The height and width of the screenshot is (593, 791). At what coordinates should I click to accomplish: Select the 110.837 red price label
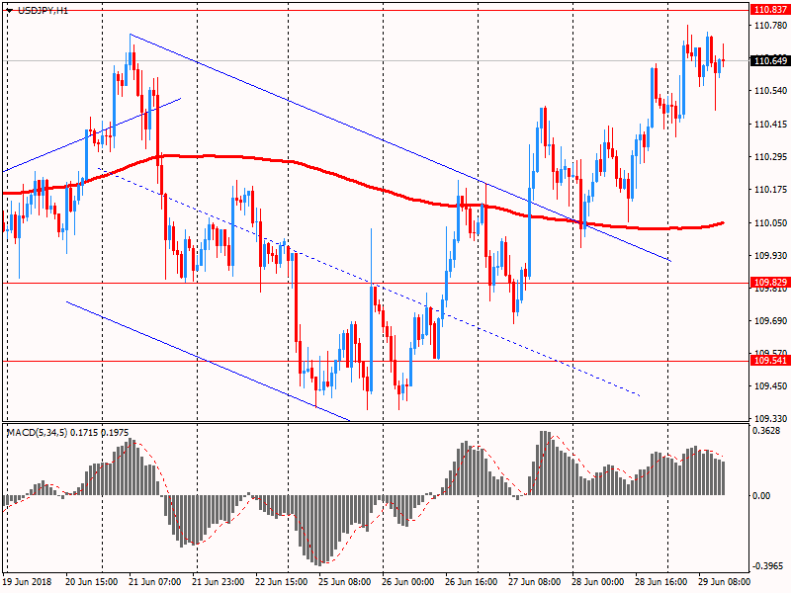click(x=770, y=10)
